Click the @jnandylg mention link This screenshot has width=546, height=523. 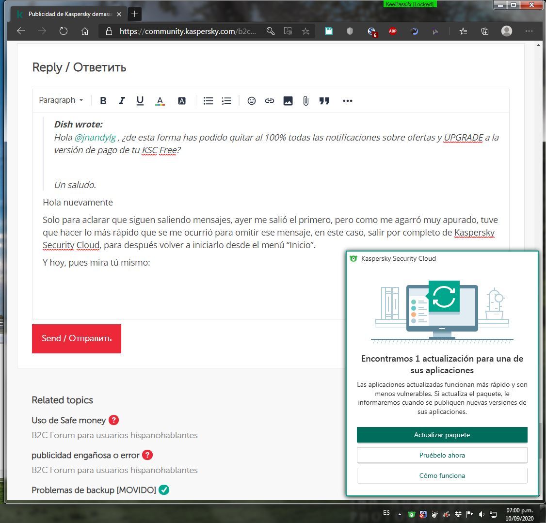tap(96, 138)
